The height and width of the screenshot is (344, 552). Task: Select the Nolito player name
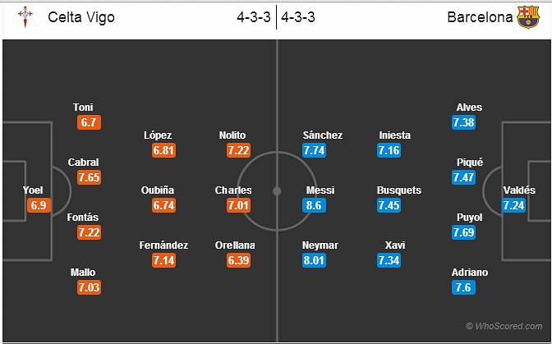click(232, 135)
